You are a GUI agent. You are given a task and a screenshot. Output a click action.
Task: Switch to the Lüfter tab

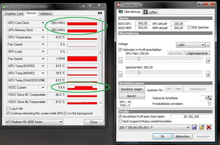pos(150,12)
